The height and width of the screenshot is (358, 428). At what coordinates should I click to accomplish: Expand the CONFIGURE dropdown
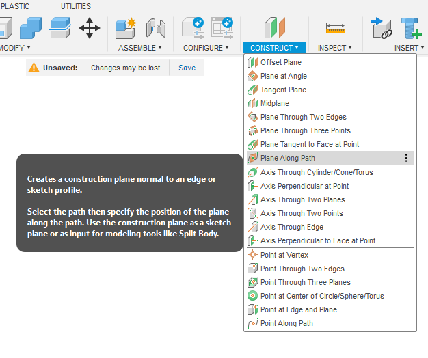point(206,48)
